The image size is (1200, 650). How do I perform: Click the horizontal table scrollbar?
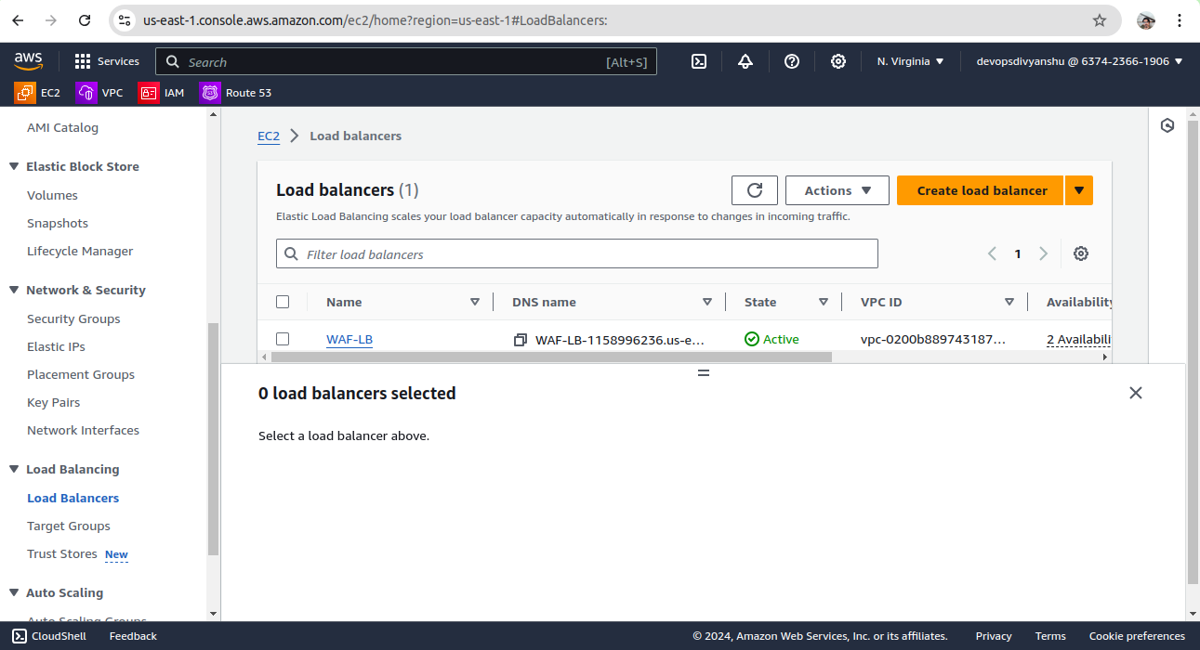coord(550,357)
